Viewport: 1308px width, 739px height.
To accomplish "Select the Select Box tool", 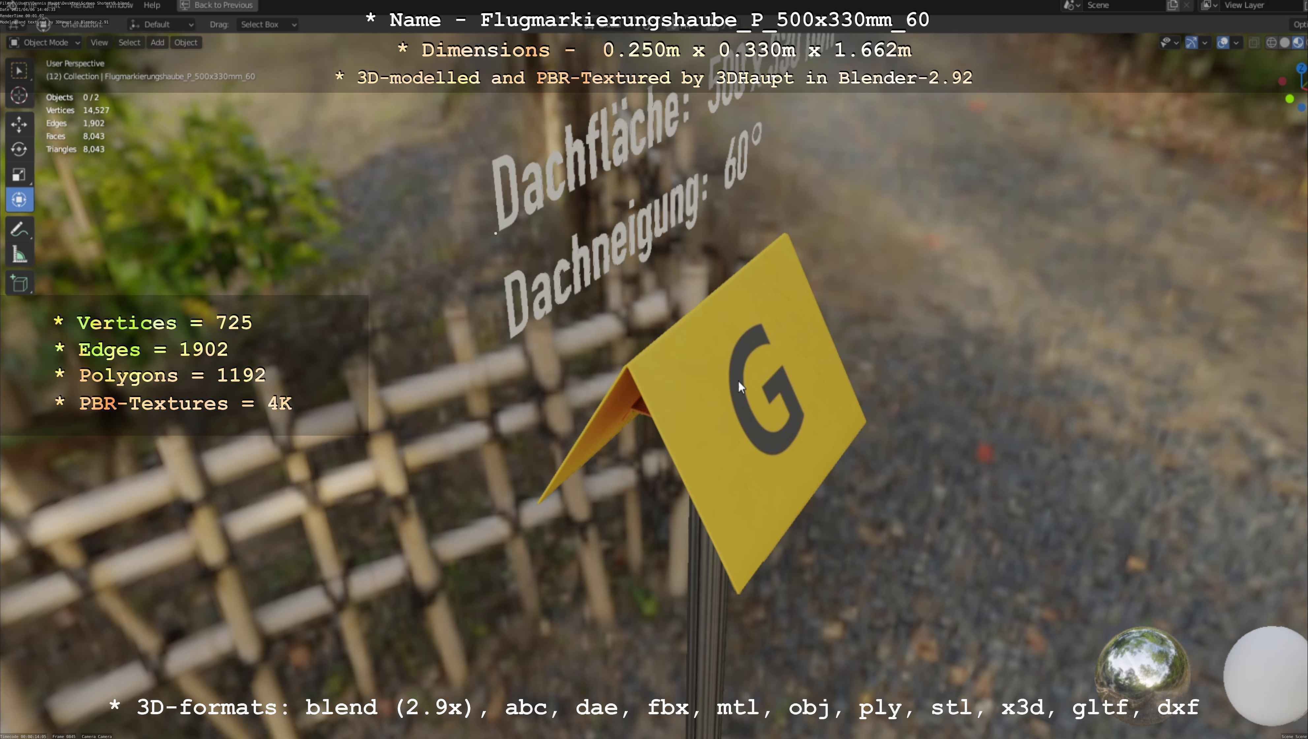I will (19, 71).
